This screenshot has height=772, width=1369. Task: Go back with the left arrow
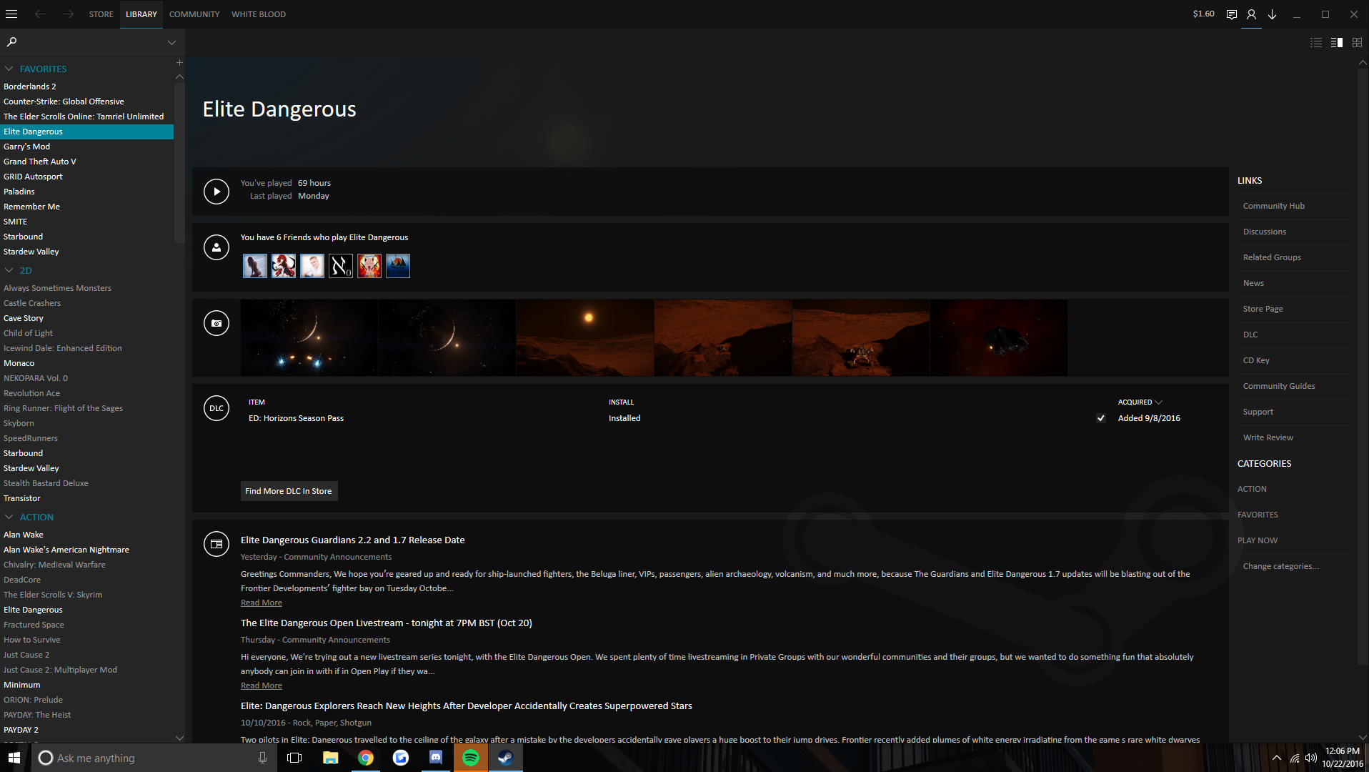coord(40,14)
